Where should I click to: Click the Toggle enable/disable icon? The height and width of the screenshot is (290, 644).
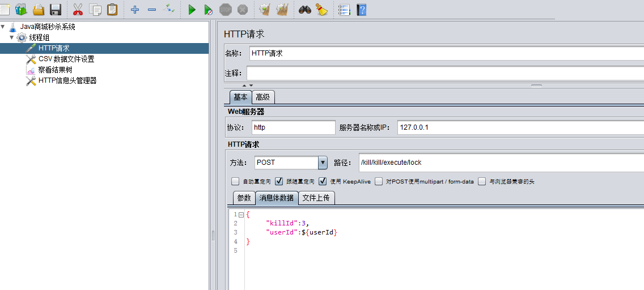tap(169, 8)
